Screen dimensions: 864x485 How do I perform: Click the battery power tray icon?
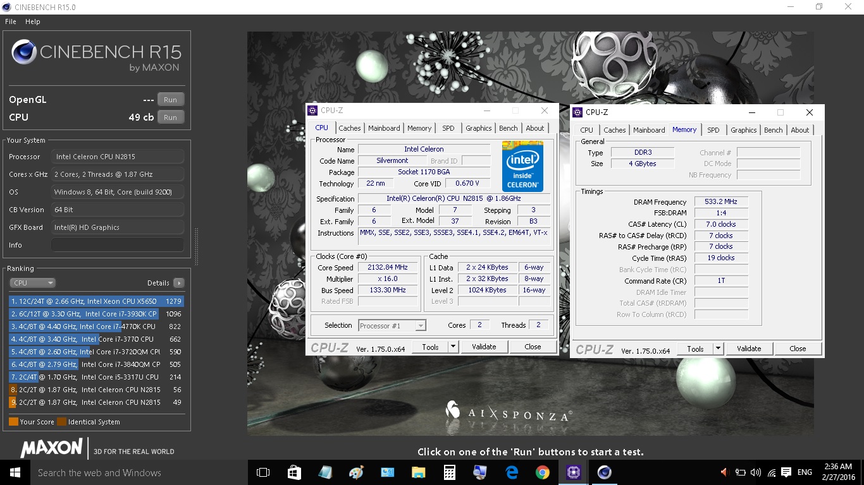(739, 472)
